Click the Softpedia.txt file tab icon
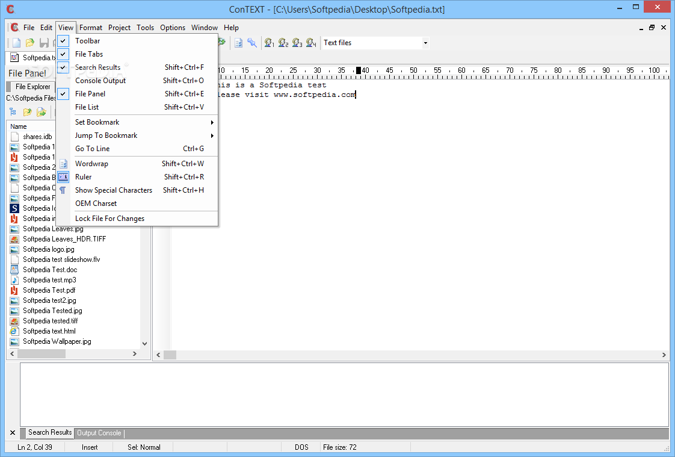The image size is (675, 457). coord(14,58)
